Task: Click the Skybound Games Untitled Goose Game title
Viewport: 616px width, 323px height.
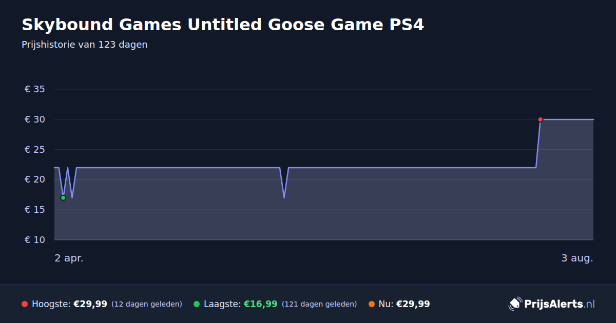Action: [x=223, y=25]
